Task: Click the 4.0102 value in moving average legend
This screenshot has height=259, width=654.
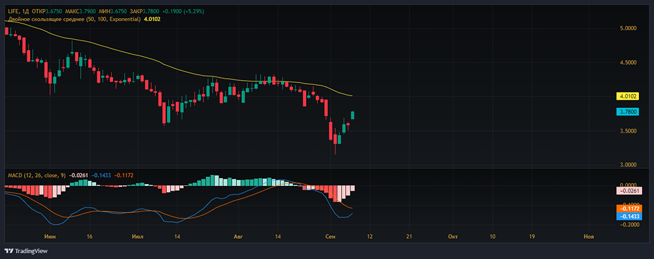Action: [152, 19]
